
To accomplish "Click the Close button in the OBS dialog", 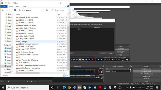I will [x=110, y=53].
